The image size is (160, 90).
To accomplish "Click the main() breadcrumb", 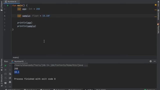I will (16, 57).
